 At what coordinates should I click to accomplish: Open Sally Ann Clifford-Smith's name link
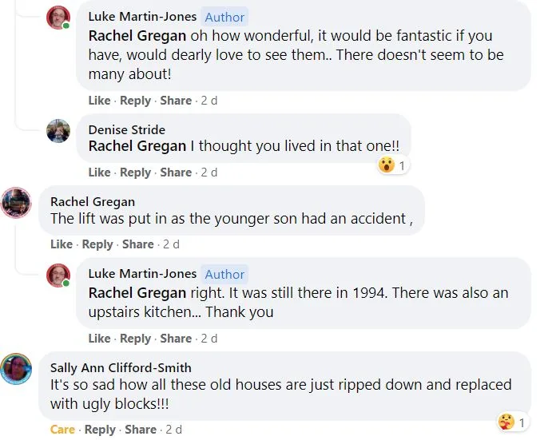point(121,368)
